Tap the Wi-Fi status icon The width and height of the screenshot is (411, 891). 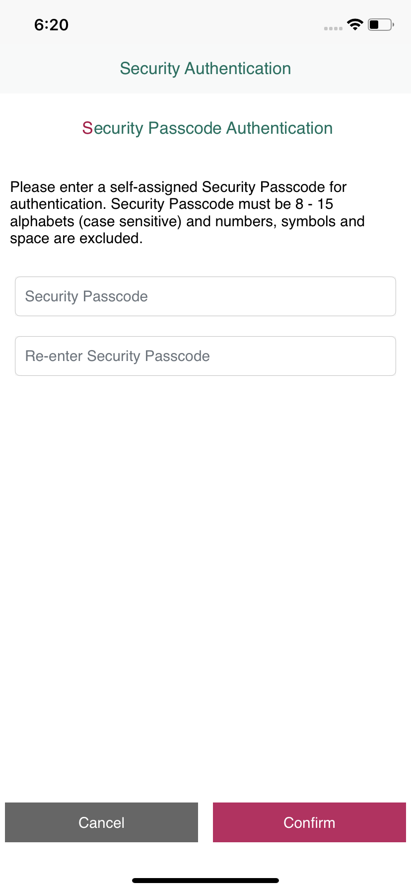pyautogui.click(x=355, y=24)
